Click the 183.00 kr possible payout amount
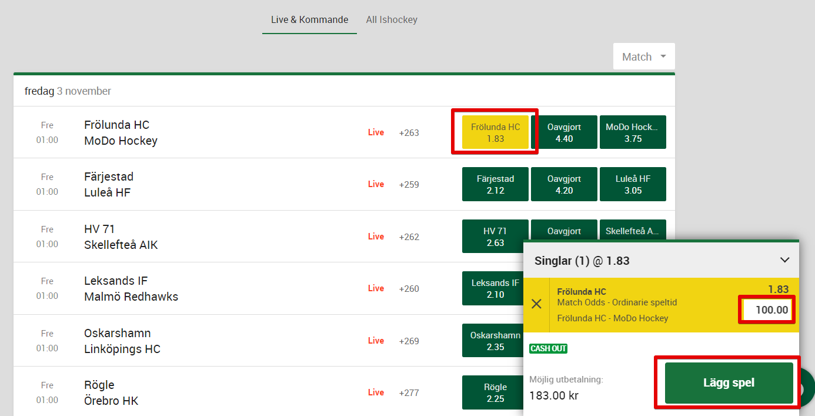Viewport: 815px width, 416px height. click(554, 395)
